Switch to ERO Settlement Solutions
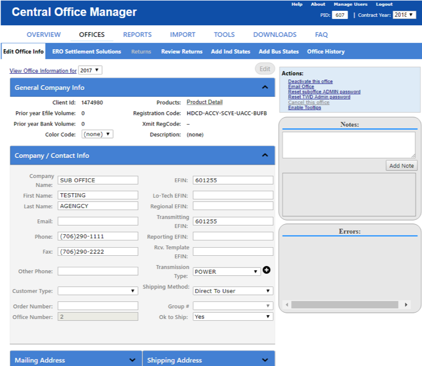This screenshot has width=422, height=366. click(86, 51)
